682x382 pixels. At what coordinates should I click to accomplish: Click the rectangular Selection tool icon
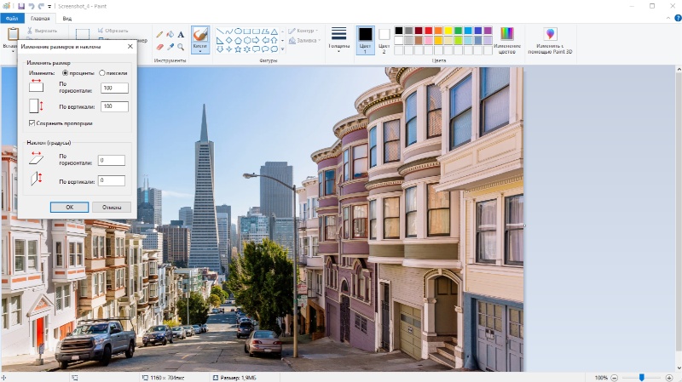(83, 34)
